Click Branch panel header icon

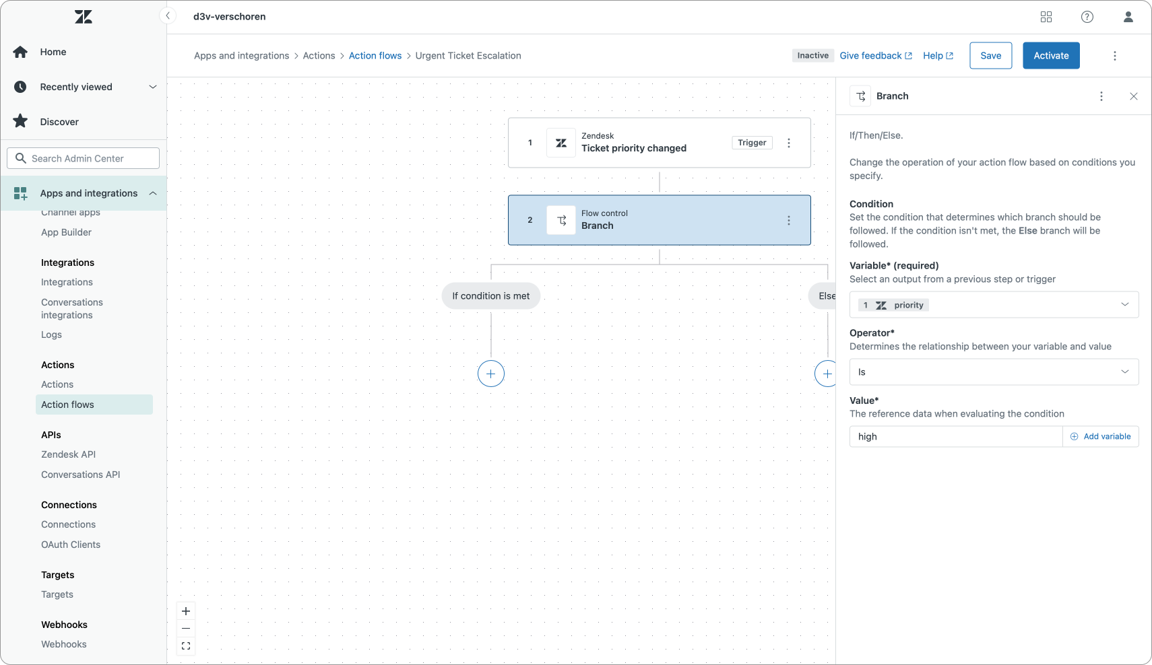pyautogui.click(x=860, y=96)
